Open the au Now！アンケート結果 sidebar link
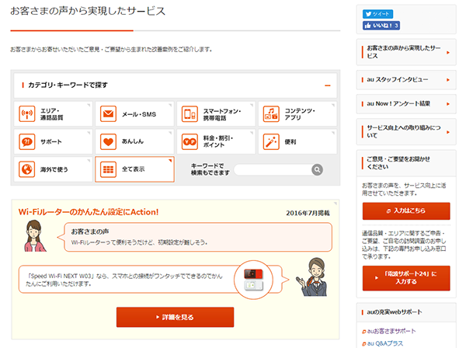Image resolution: width=466 pixels, height=348 pixels. pos(398,104)
